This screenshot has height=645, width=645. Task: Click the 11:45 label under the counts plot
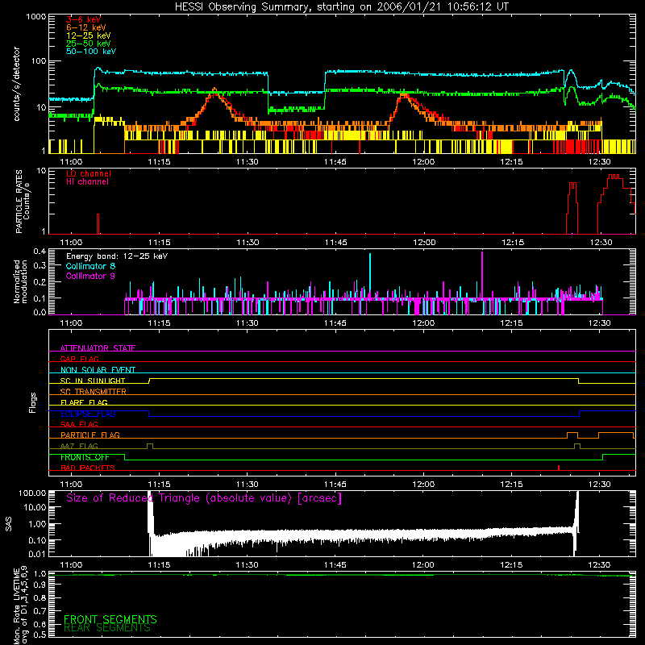coord(335,162)
